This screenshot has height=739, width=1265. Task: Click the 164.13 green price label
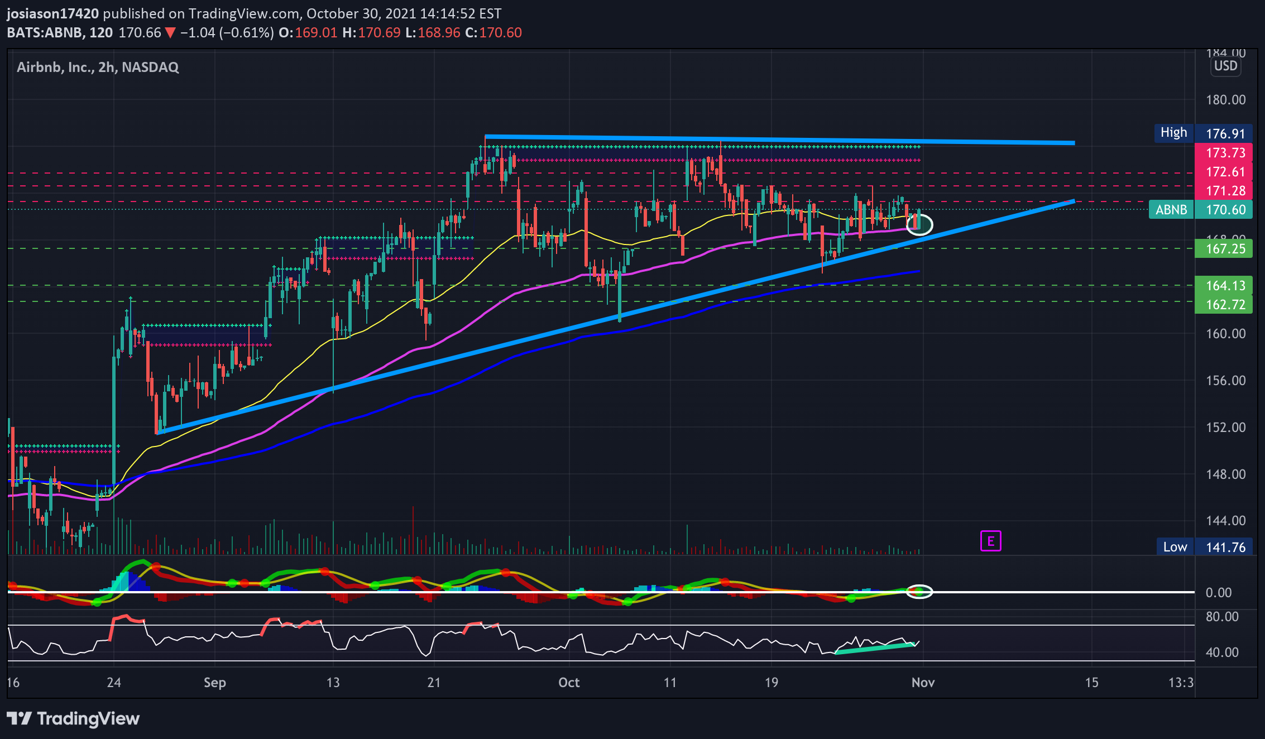tap(1224, 286)
